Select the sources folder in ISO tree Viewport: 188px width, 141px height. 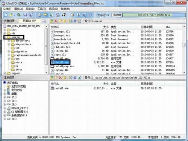click(16, 37)
